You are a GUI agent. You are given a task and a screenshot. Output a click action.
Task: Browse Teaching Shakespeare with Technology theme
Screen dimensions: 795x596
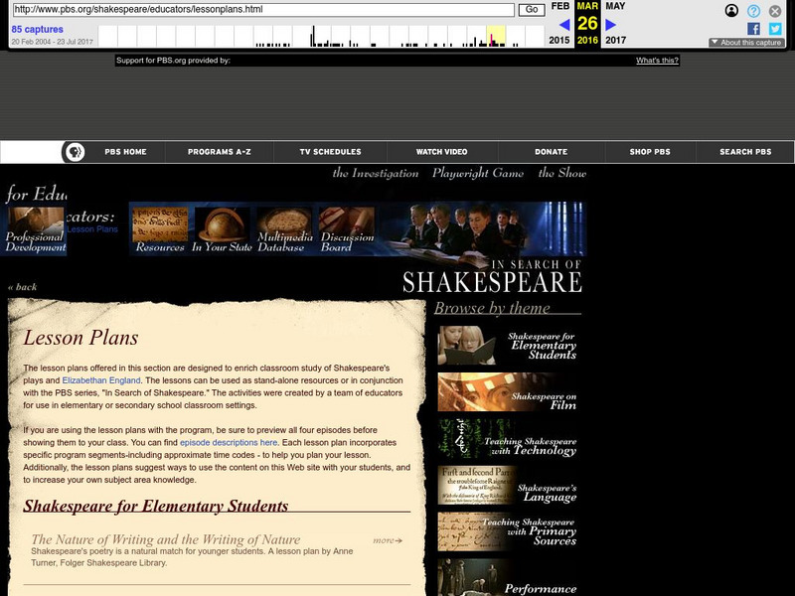point(508,439)
